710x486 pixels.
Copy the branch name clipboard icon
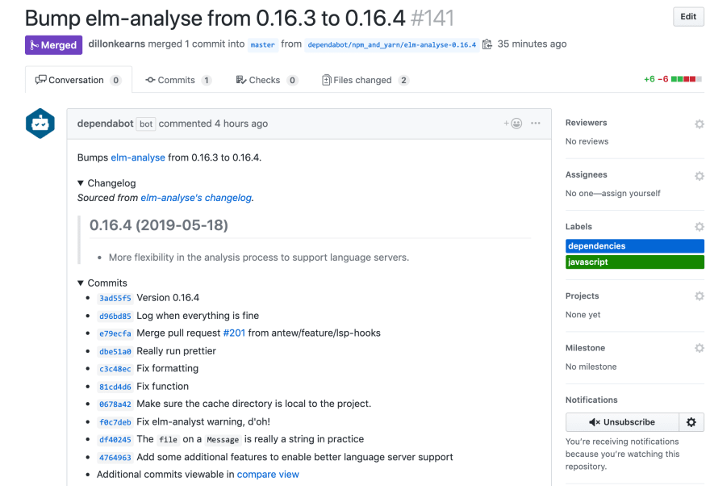(487, 44)
